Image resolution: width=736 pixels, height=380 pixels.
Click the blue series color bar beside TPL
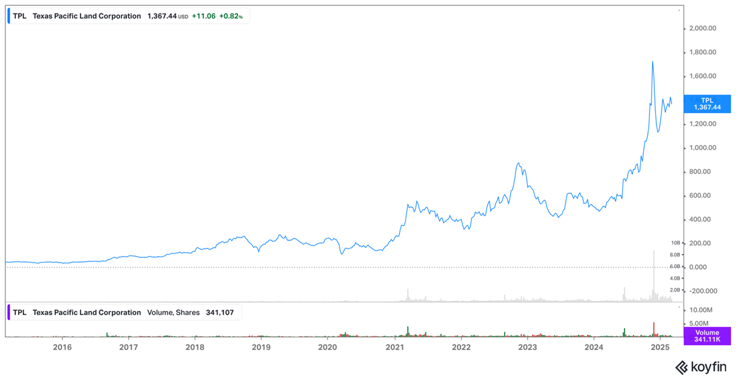click(9, 16)
